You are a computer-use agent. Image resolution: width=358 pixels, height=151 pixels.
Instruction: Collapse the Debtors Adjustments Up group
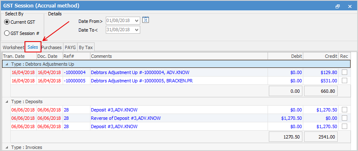6,64
